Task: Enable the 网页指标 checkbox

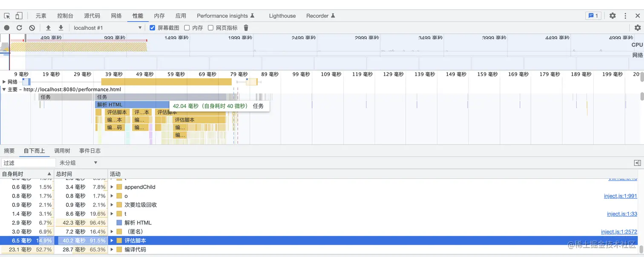Action: click(x=210, y=28)
